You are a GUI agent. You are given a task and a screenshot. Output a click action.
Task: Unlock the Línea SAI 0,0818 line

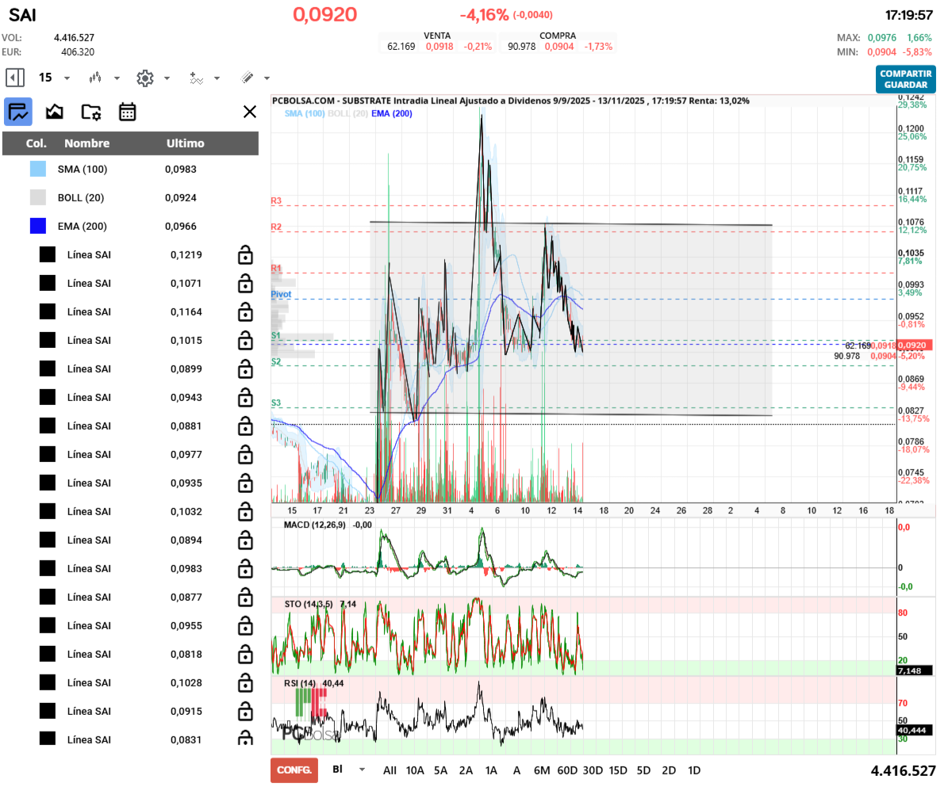click(x=245, y=654)
